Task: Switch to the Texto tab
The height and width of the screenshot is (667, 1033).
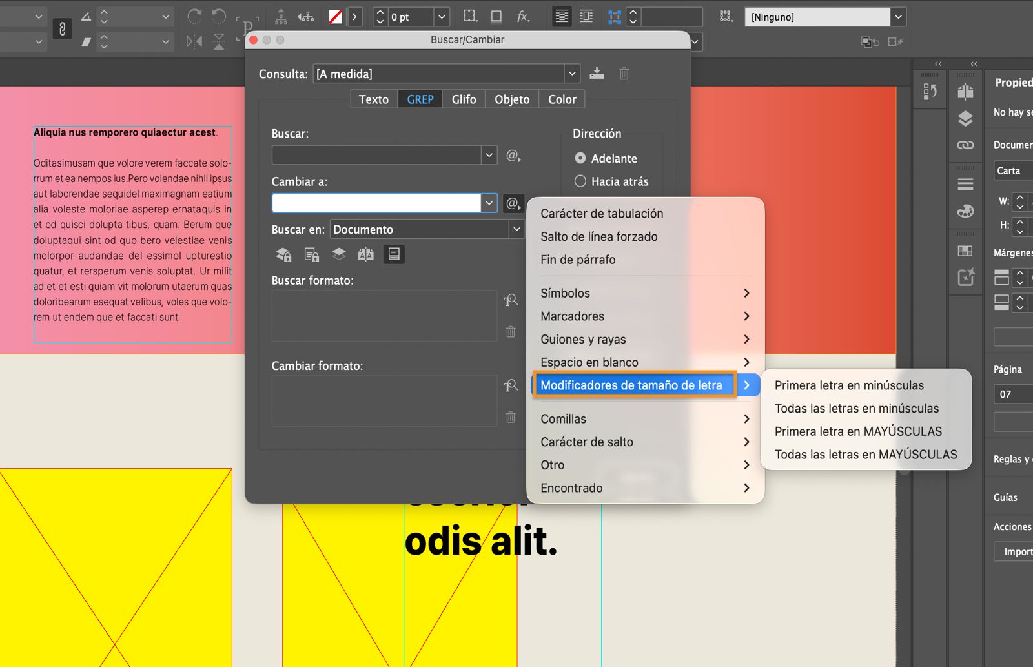Action: tap(374, 99)
